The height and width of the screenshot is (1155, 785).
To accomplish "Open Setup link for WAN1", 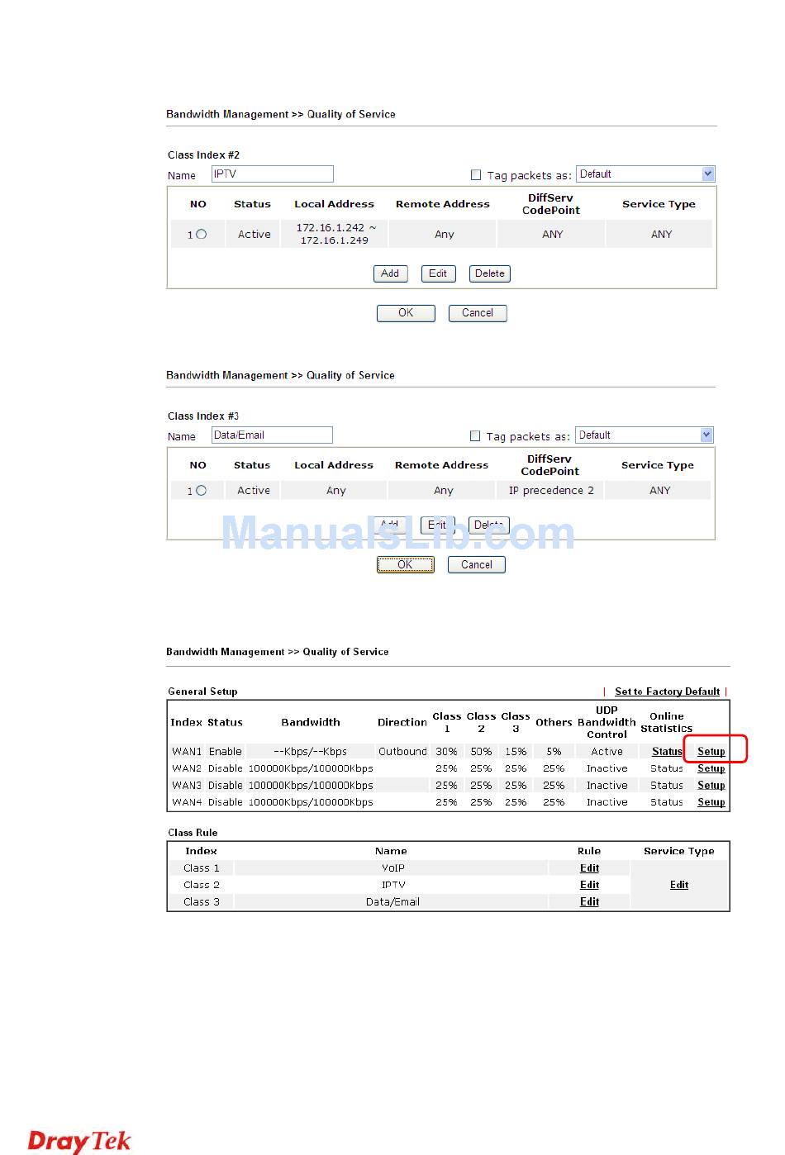I will click(711, 752).
